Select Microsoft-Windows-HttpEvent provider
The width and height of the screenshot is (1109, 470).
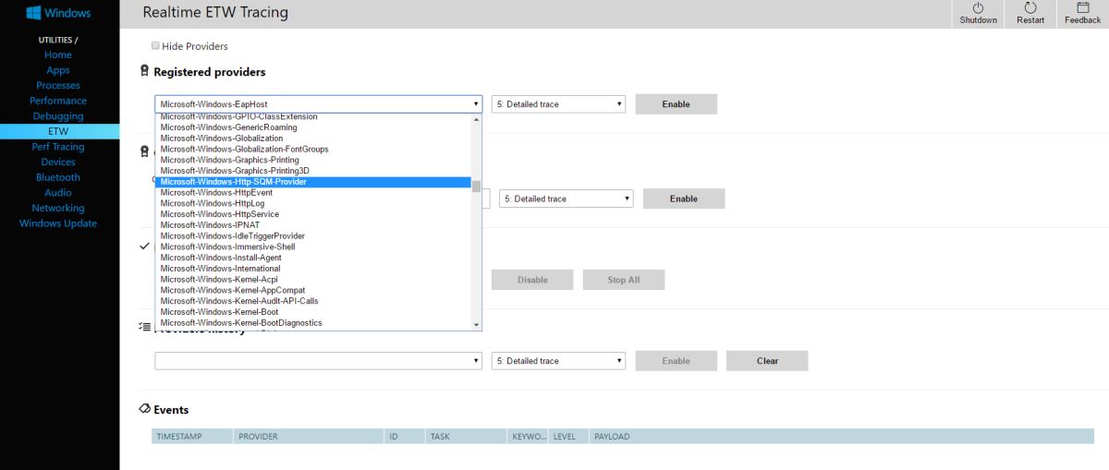[x=313, y=192]
